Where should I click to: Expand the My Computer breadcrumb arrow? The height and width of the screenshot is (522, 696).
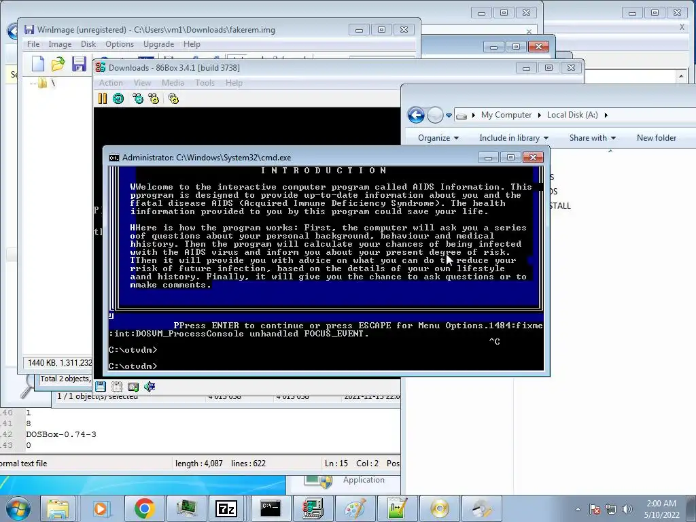[x=539, y=115]
